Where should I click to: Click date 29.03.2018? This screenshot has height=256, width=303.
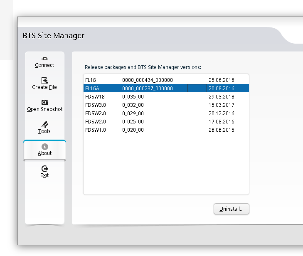coord(222,96)
